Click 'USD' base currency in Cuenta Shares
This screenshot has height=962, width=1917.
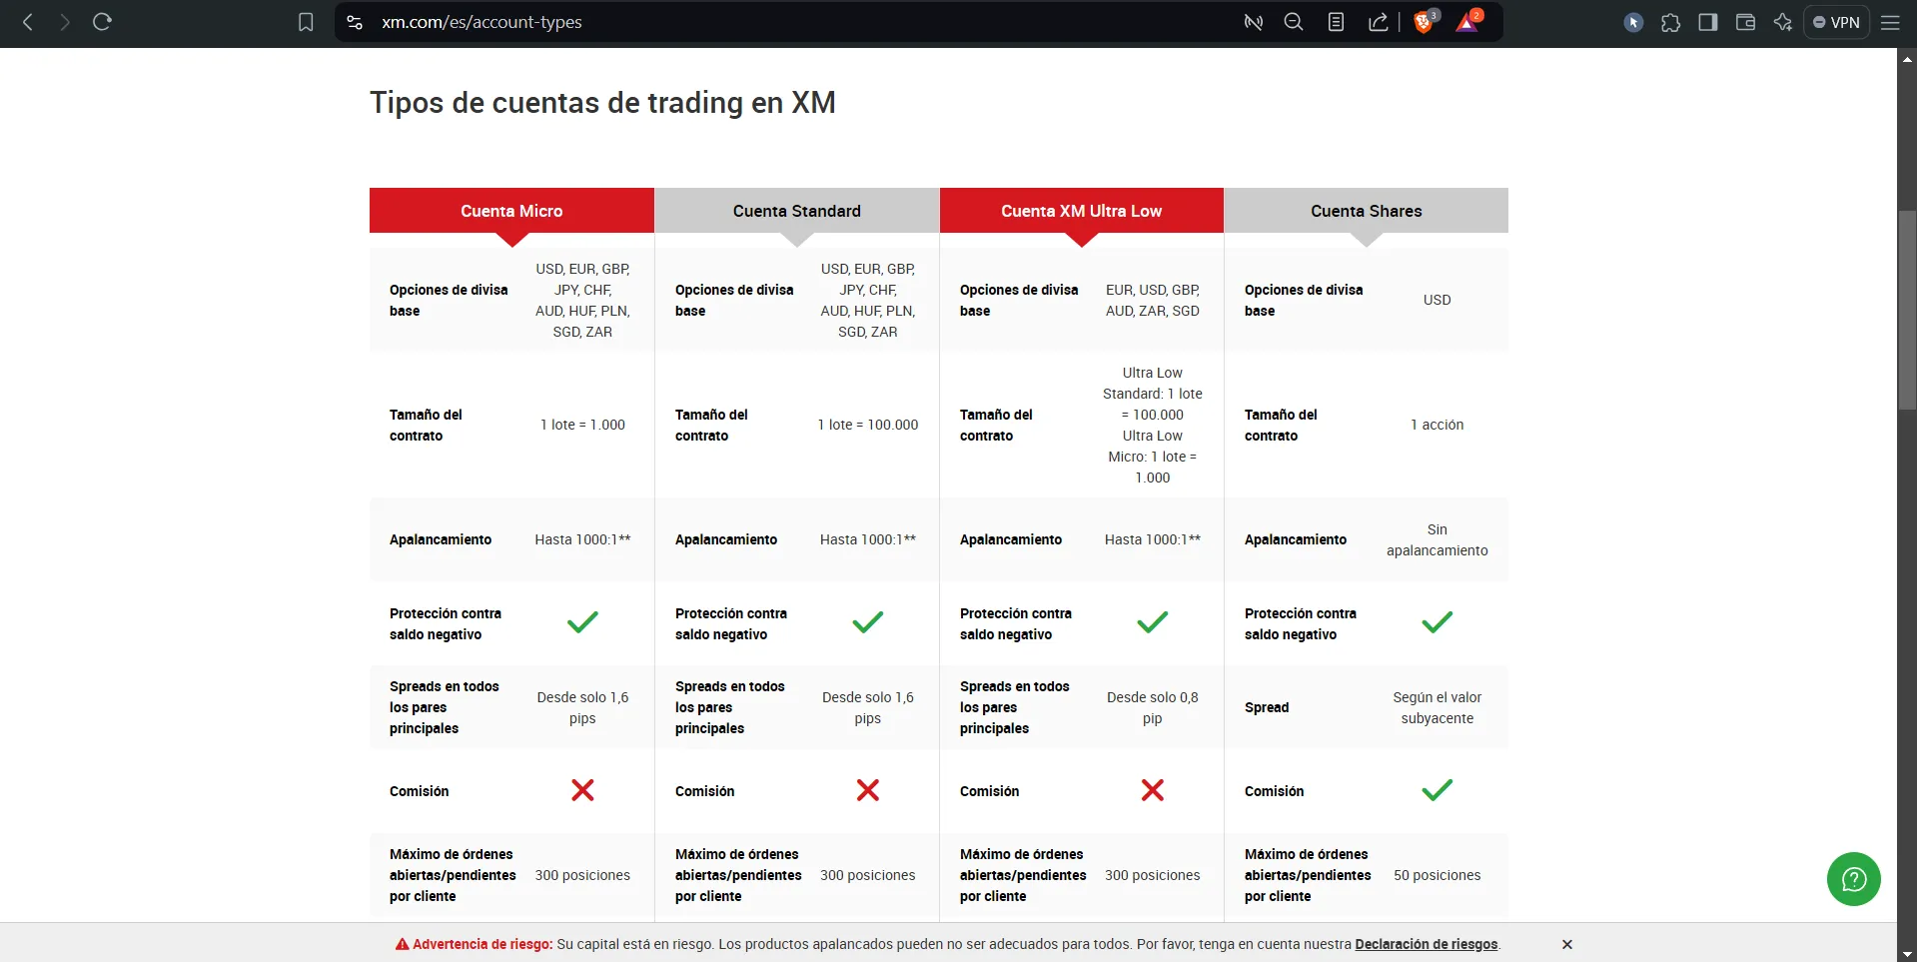pos(1438,300)
